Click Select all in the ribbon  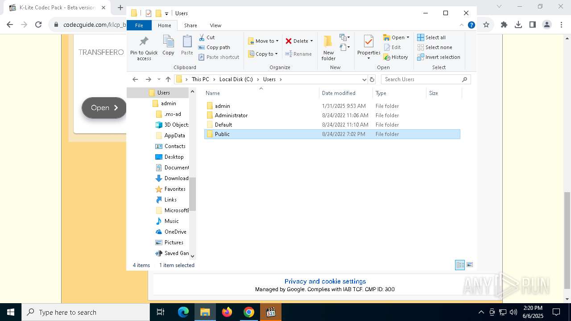[x=431, y=37]
